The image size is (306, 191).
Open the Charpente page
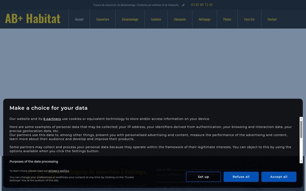coord(180,19)
